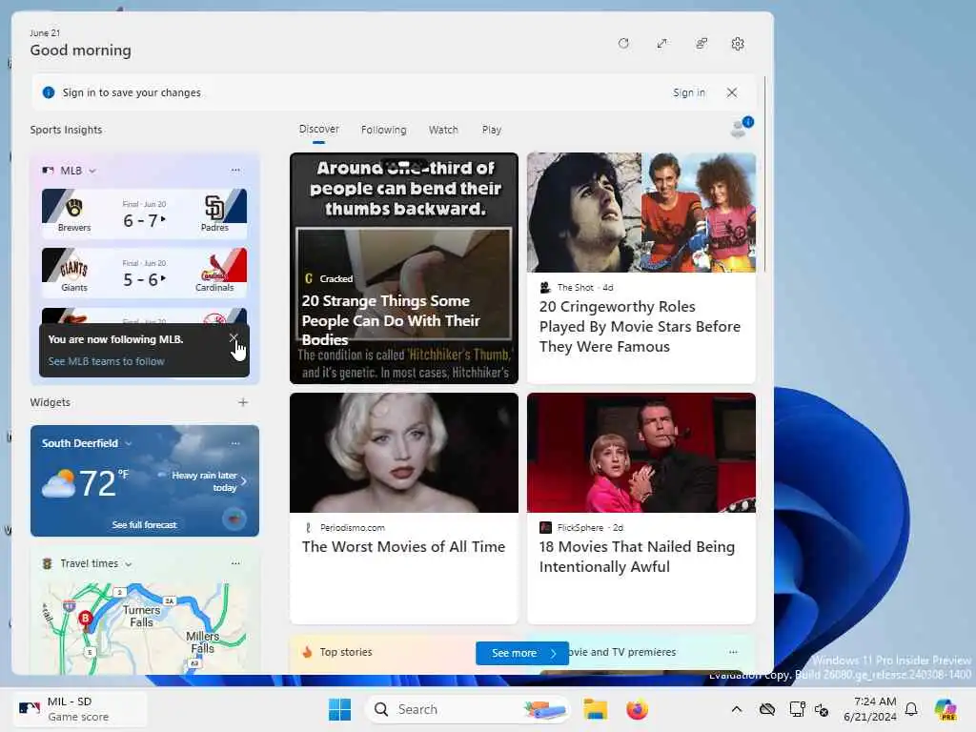Screen dimensions: 976x732
Task: Open the Top stories section
Action: 346,652
